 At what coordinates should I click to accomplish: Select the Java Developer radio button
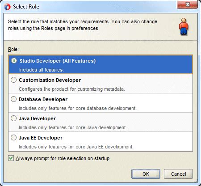[x=13, y=118]
